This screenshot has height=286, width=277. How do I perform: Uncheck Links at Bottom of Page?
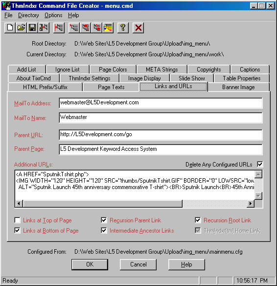[x=17, y=230]
